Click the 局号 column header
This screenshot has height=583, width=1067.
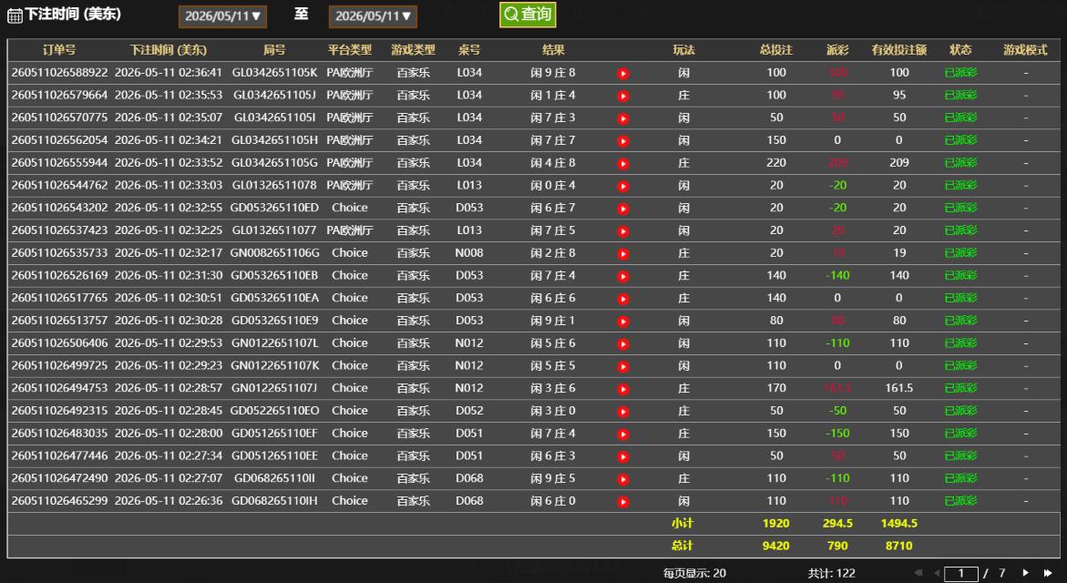tap(274, 50)
